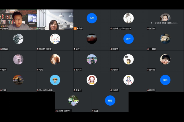
Task: Click the muted microphone icon next to 元留华
Action: pyautogui.click(x=38, y=29)
